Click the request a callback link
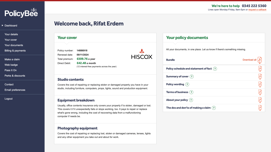This screenshot has height=152, width=271. pyautogui.click(x=257, y=10)
